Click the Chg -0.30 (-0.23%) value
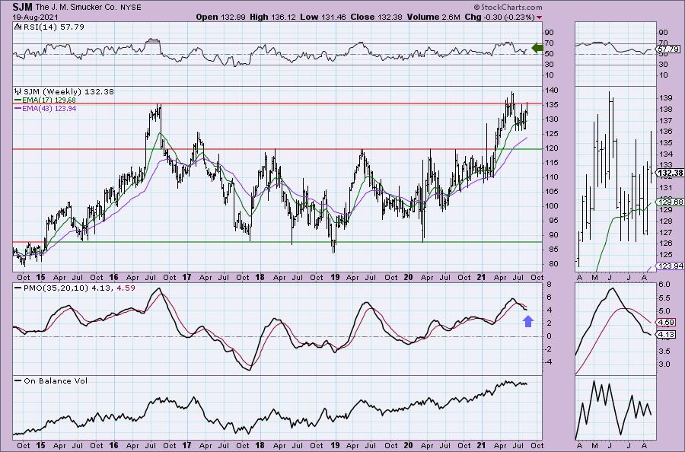This screenshot has width=685, height=452. pos(499,17)
